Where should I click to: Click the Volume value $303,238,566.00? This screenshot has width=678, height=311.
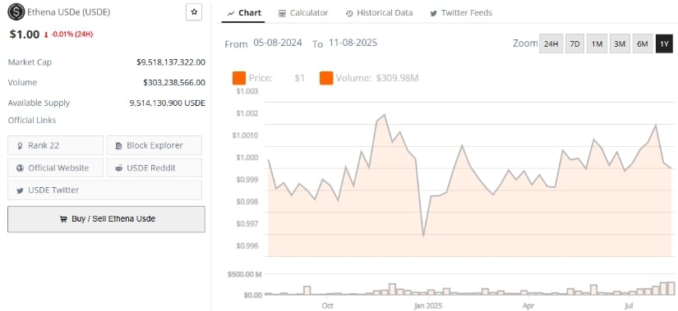(174, 83)
